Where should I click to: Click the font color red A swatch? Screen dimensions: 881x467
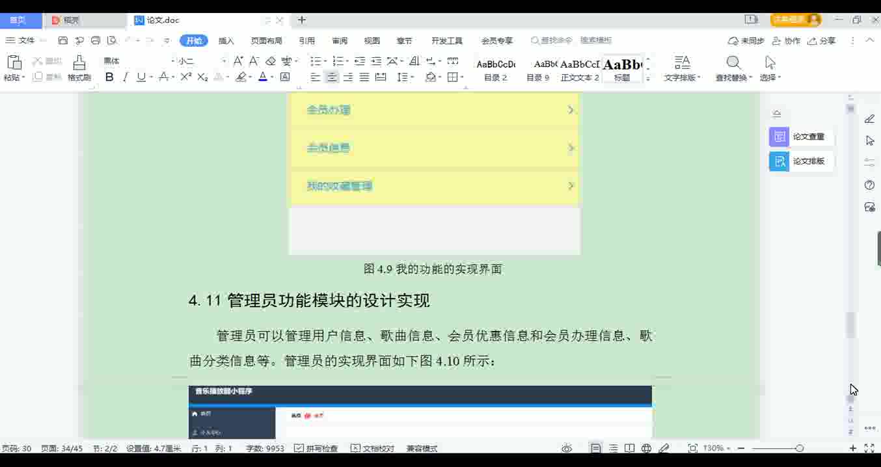point(263,77)
